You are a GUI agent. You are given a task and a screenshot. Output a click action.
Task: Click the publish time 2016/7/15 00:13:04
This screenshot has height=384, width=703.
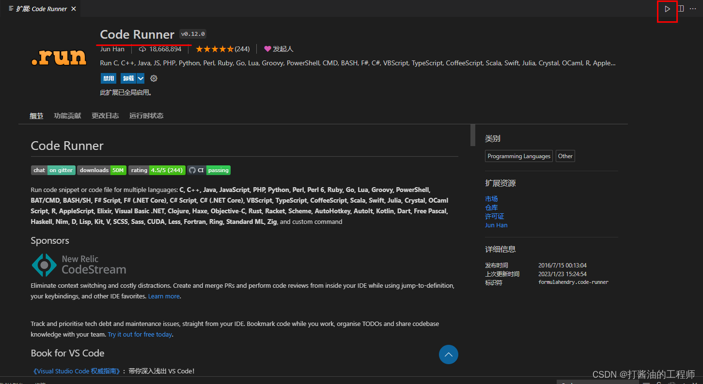click(x=562, y=265)
